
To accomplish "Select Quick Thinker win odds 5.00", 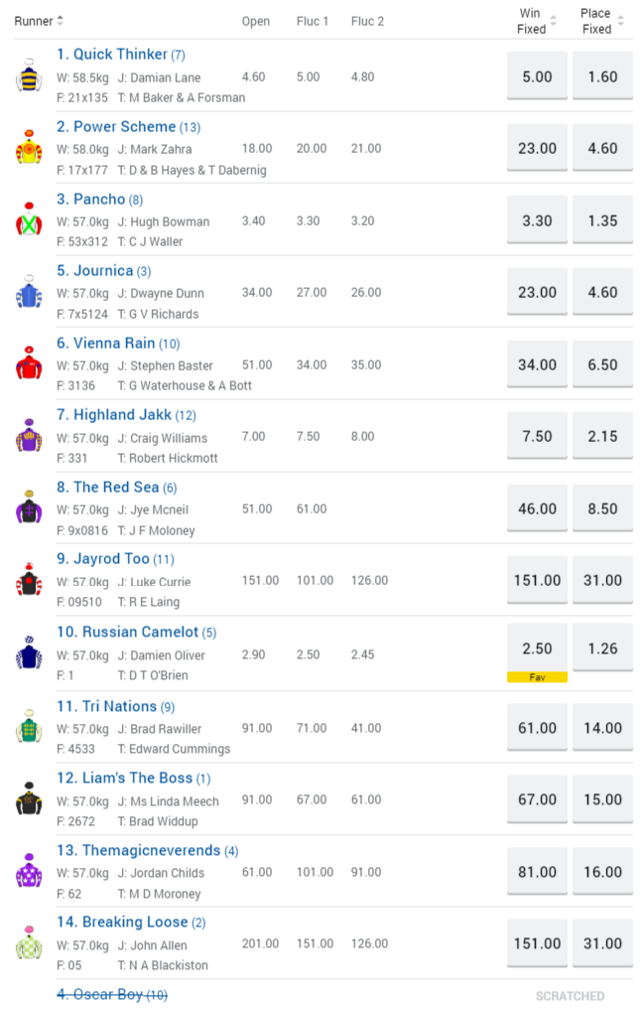I will (x=537, y=76).
